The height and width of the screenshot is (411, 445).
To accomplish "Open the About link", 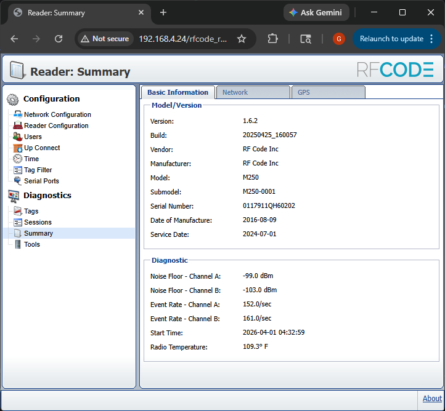I will (432, 398).
